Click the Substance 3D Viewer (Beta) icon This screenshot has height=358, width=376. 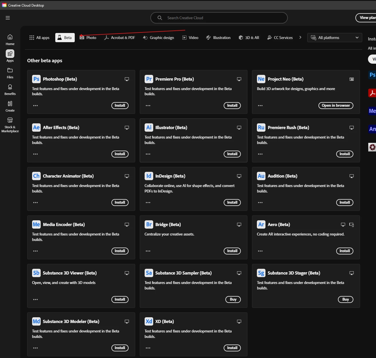pyautogui.click(x=36, y=273)
